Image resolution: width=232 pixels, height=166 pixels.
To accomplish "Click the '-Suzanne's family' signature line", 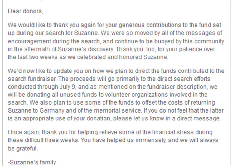I will click(32, 162).
